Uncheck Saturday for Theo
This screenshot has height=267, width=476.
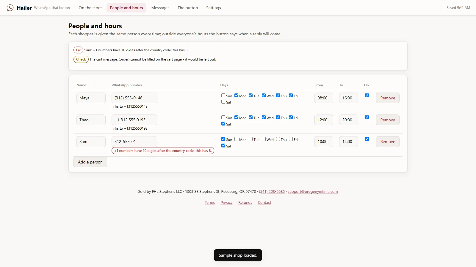223,124
